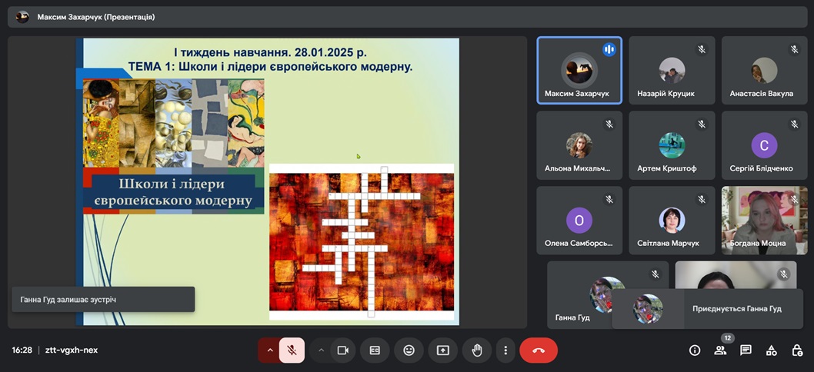814x372 pixels.
Task: Select Альона Михальч... participant tile
Action: pyautogui.click(x=579, y=145)
